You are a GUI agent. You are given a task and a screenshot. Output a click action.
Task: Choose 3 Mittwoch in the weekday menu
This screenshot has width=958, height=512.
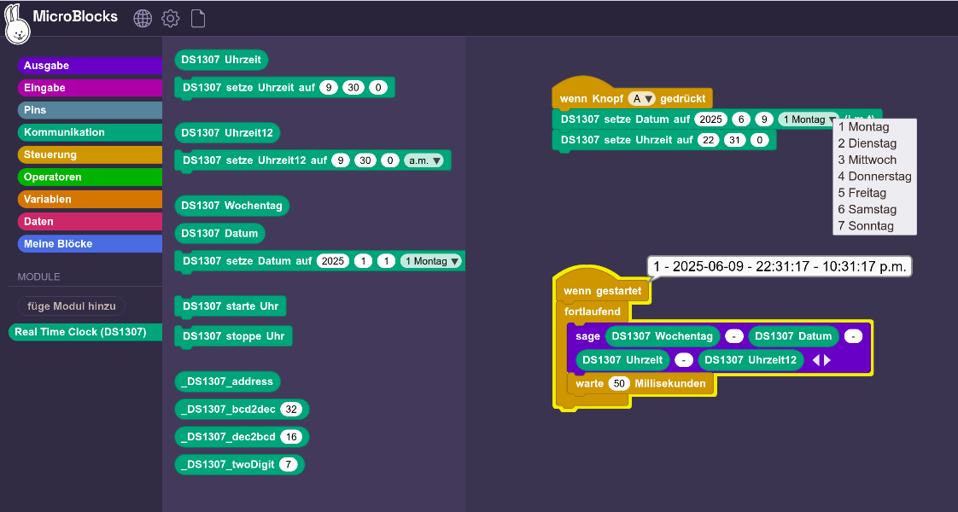874,160
